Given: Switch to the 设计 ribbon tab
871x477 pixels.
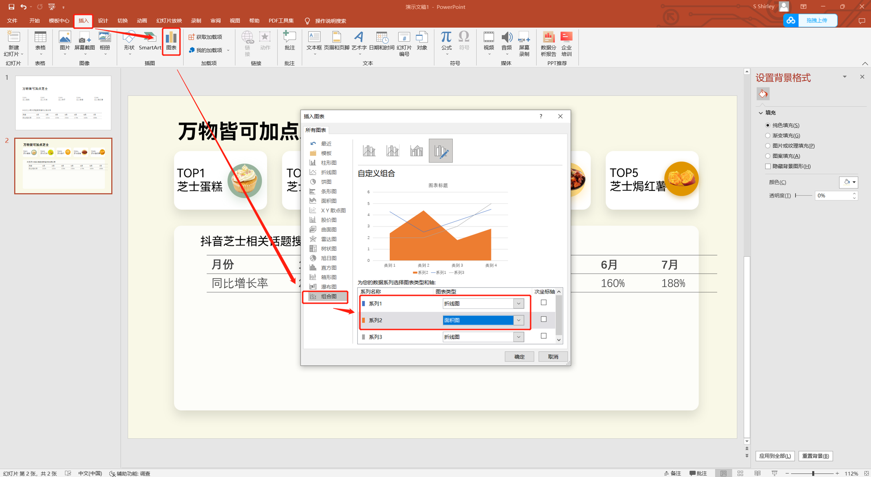Looking at the screenshot, I should coord(103,21).
